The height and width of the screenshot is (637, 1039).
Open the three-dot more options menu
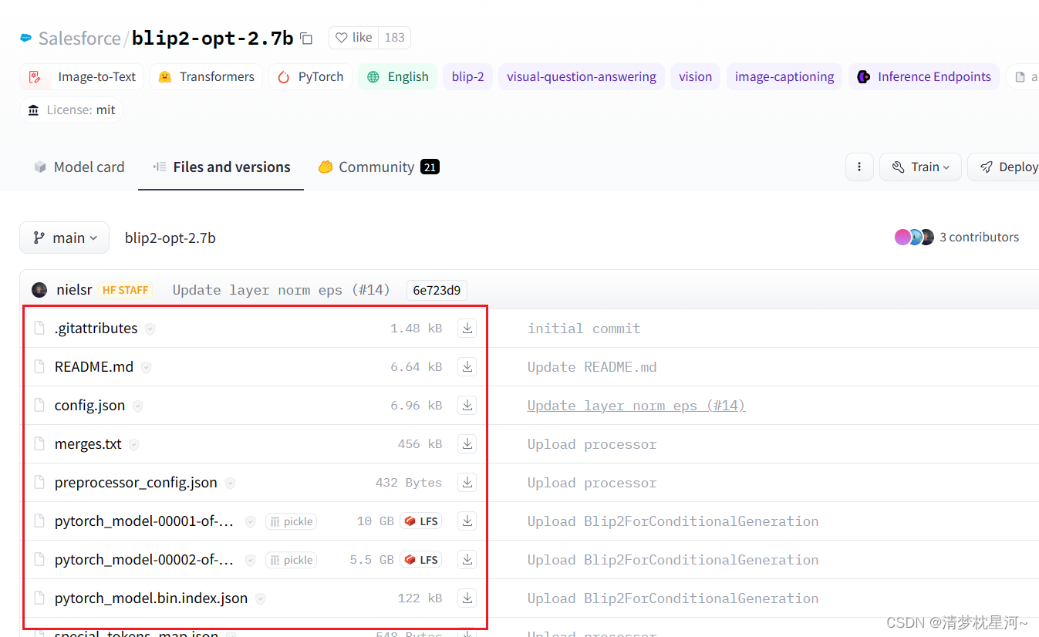859,167
